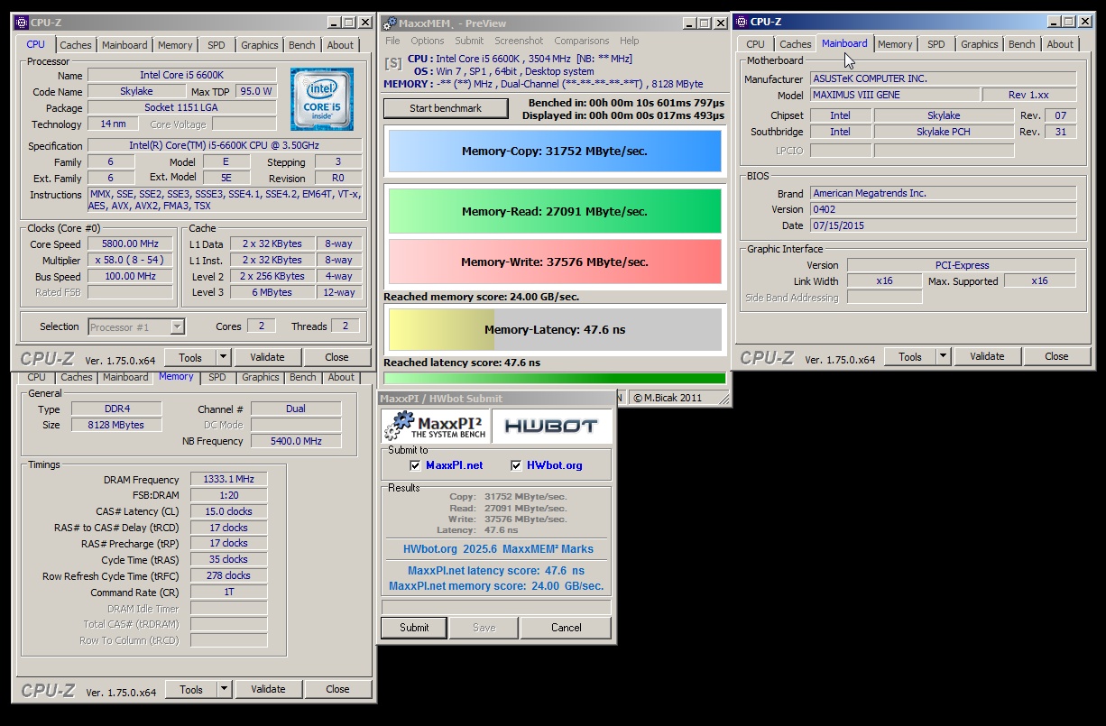The image size is (1106, 726).
Task: Click the CPU-Z title bar icon in right window
Action: (x=740, y=22)
